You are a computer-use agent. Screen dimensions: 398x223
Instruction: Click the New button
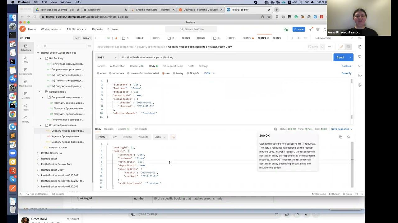coord(77,38)
